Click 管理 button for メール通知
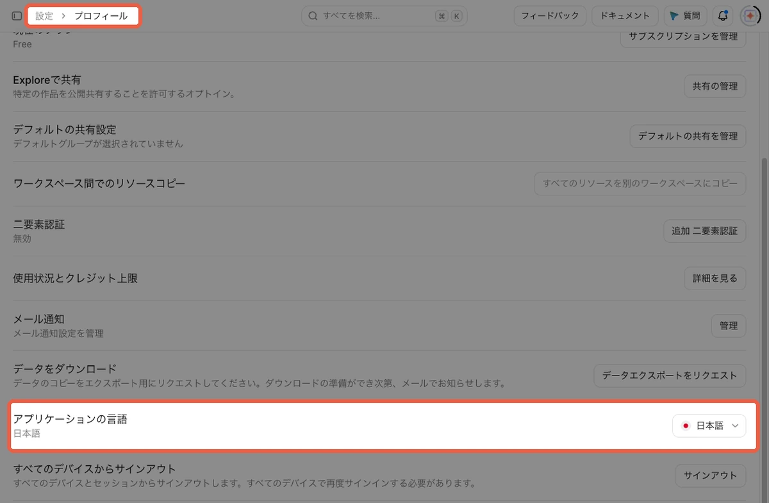 (729, 326)
